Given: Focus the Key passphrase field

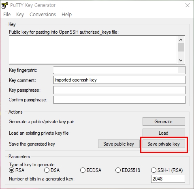Looking at the screenshot, I should (119, 90).
